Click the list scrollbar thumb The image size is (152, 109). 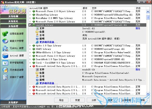148,17
